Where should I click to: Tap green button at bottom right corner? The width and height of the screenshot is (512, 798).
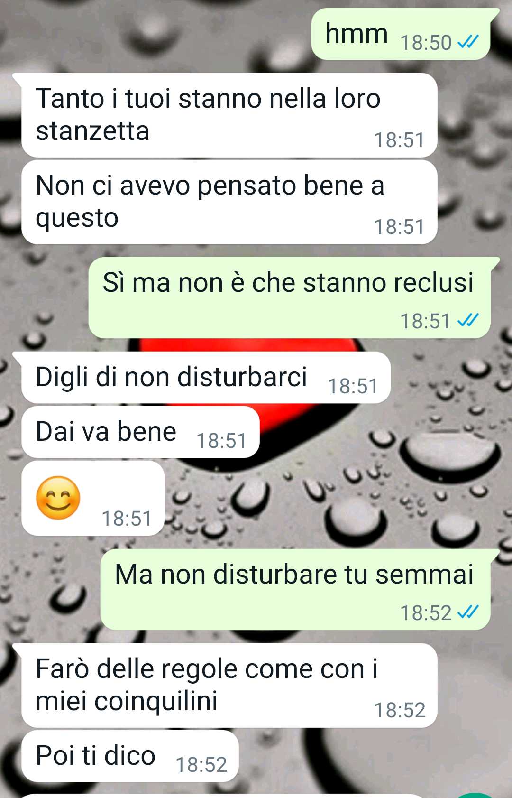pyautogui.click(x=476, y=795)
